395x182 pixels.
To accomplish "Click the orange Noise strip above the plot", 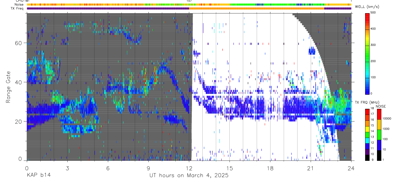I will point(189,4).
